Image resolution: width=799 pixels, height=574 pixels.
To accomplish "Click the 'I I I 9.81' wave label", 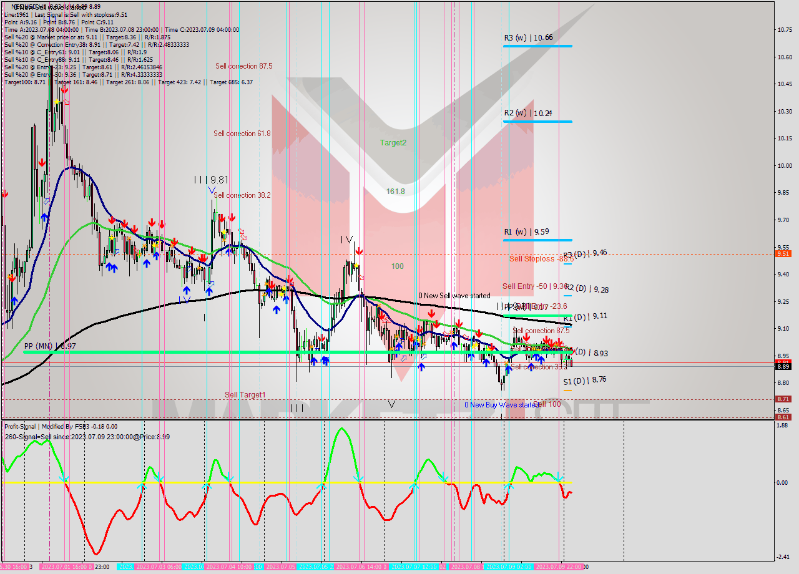I will click(x=211, y=180).
